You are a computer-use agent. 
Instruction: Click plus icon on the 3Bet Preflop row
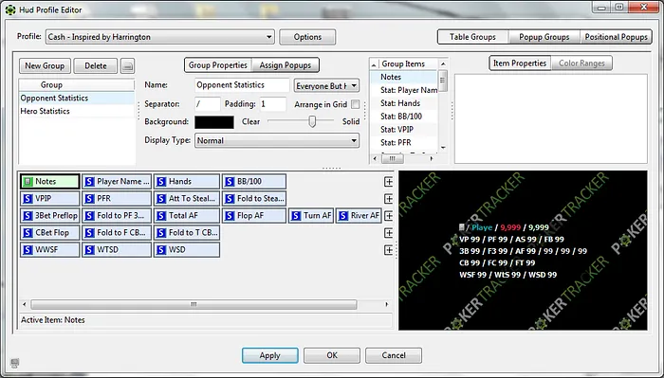click(388, 216)
